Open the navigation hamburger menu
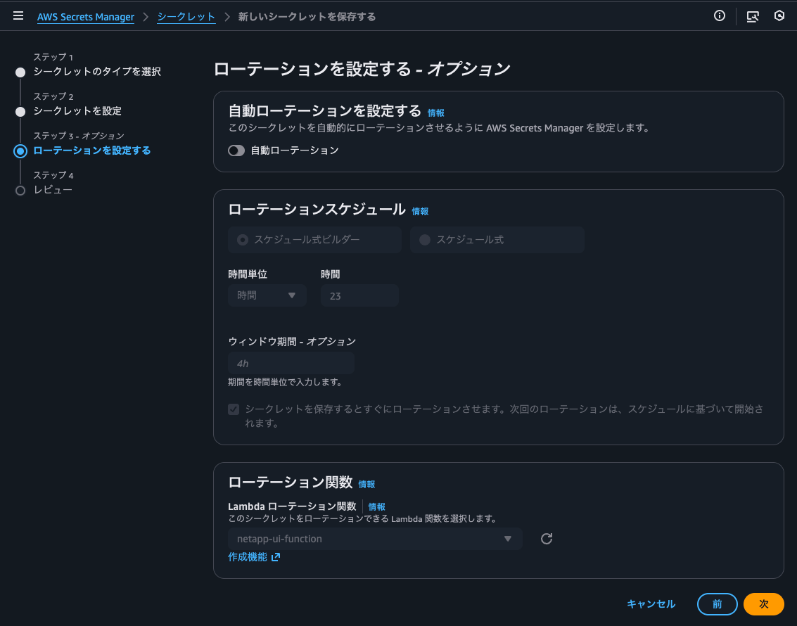 click(x=18, y=15)
